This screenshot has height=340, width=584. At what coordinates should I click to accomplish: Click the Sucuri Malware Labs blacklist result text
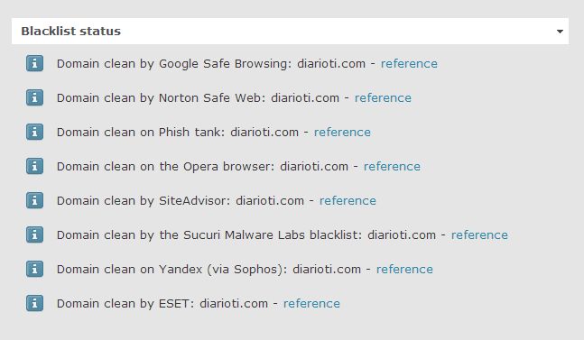click(x=246, y=235)
